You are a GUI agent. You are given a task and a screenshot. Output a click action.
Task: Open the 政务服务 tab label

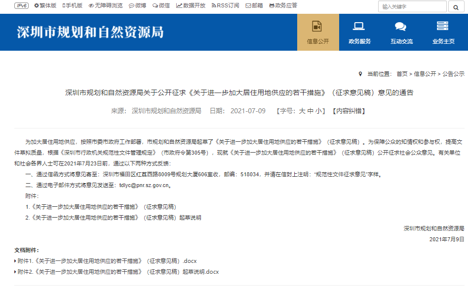coord(360,41)
